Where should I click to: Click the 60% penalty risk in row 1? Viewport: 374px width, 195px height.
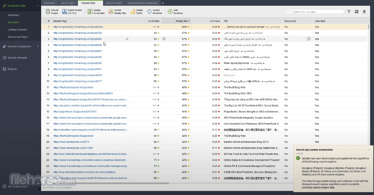184,27
